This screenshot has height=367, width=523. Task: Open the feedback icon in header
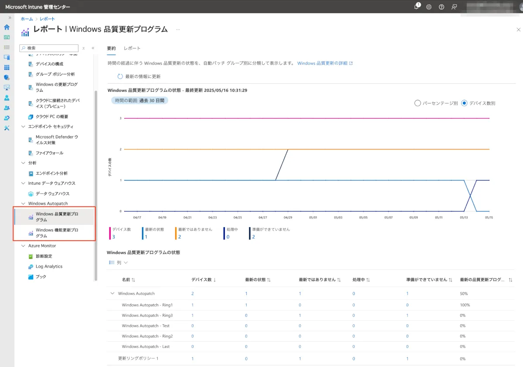click(x=454, y=7)
